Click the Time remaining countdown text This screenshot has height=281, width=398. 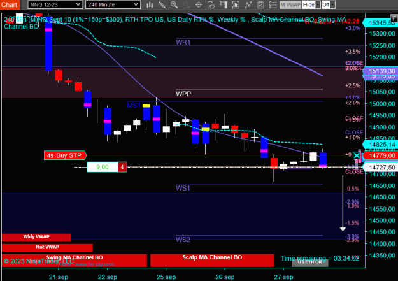(x=320, y=259)
